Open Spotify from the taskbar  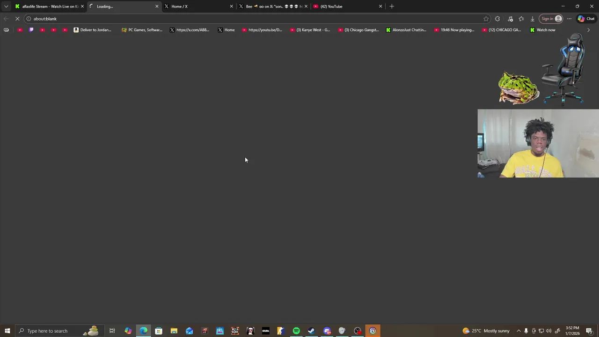tap(296, 331)
